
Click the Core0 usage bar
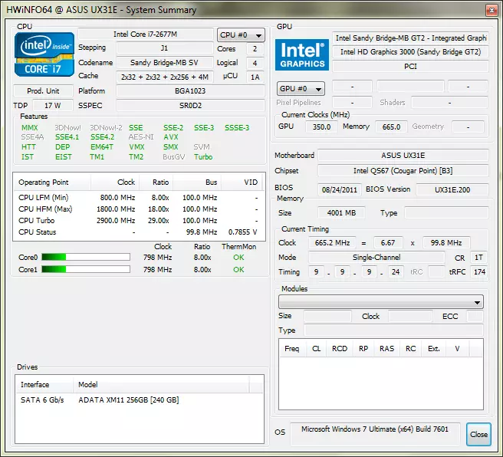[x=86, y=257]
